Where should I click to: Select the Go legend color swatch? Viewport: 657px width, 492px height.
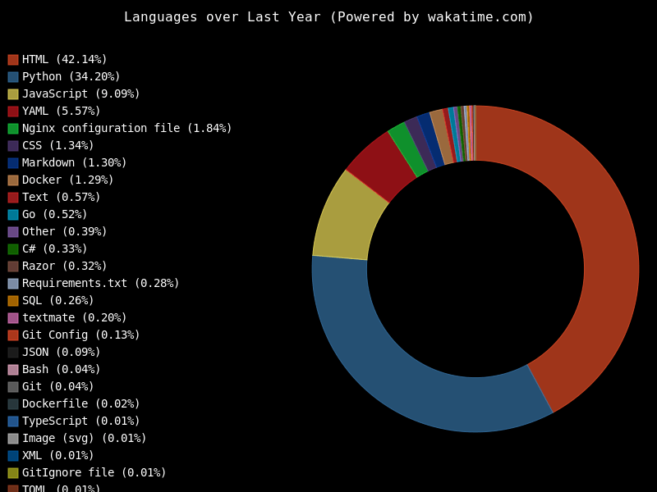[13, 215]
